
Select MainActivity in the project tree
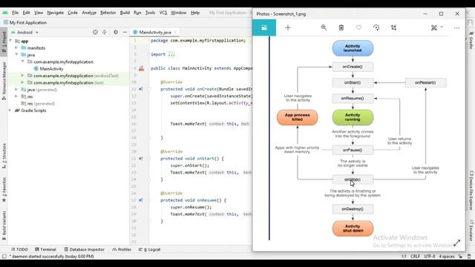(51, 69)
